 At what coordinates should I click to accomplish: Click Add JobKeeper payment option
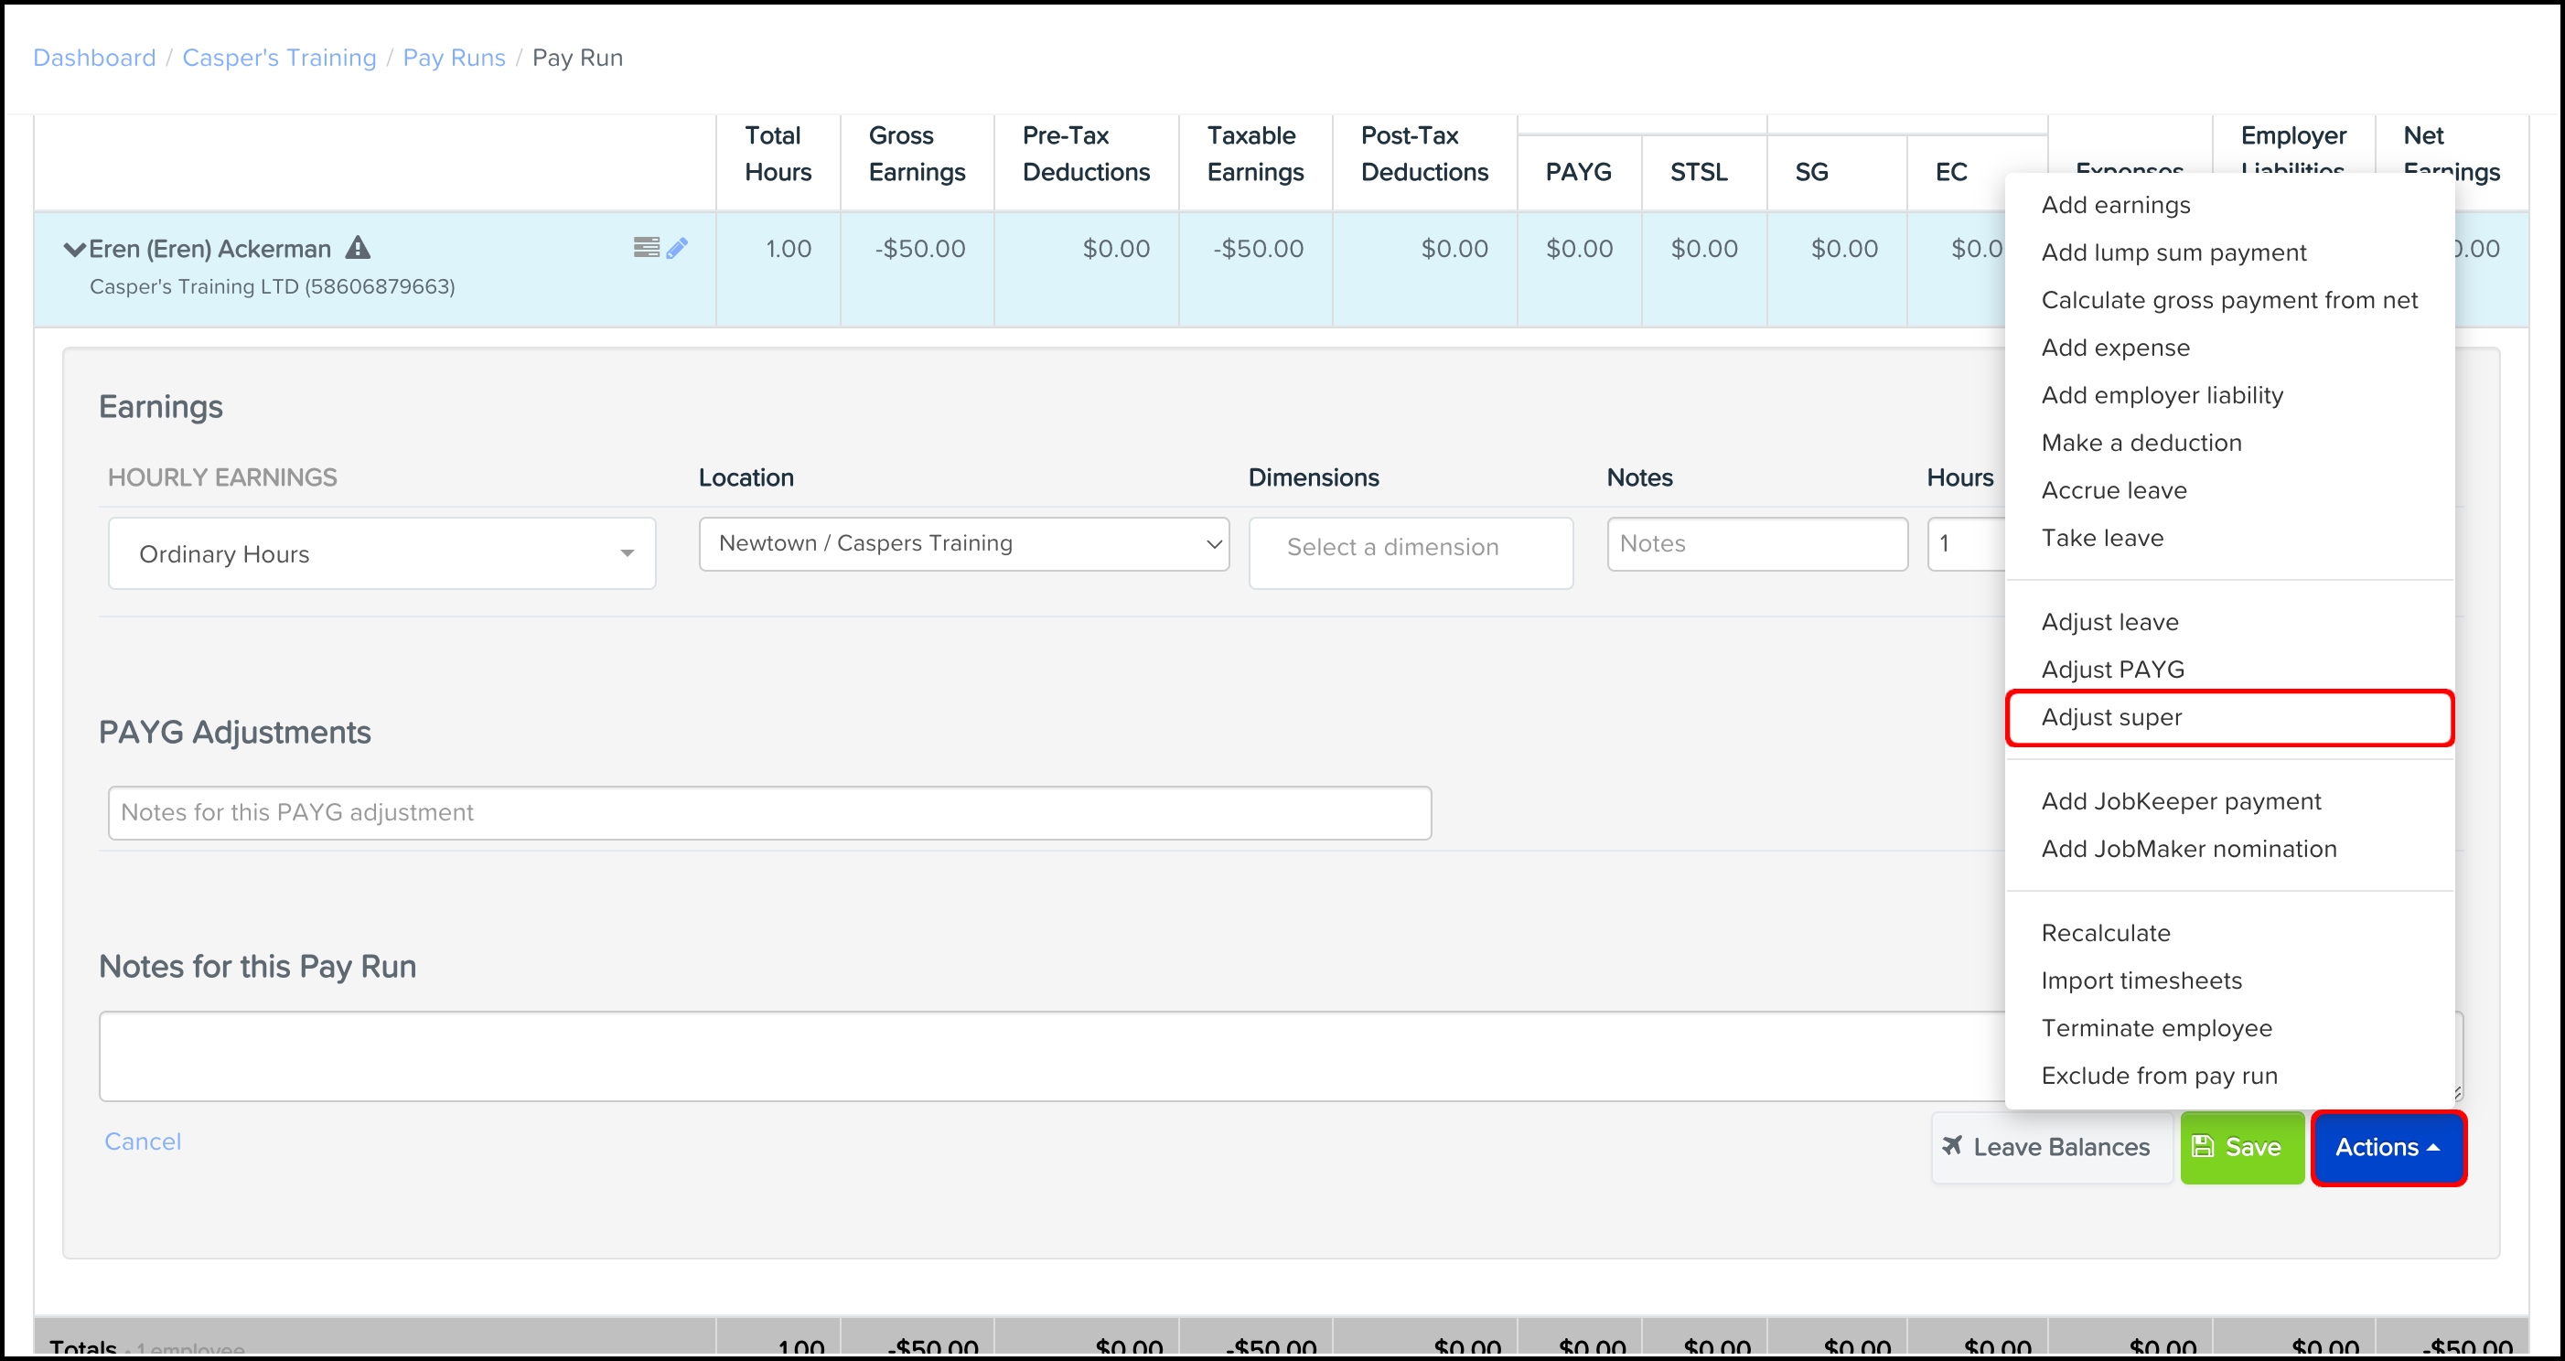pyautogui.click(x=2180, y=801)
